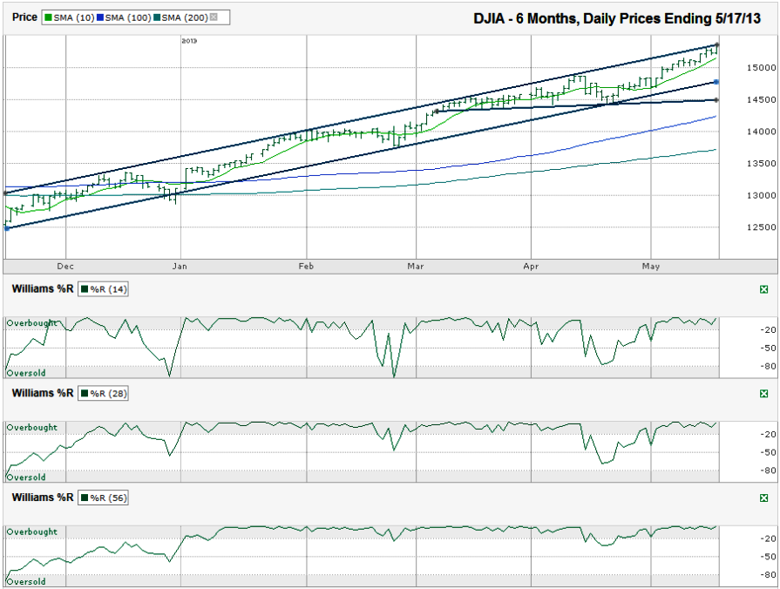Image resolution: width=780 pixels, height=589 pixels.
Task: Remove the SMA legend via its small x
Action: 214,17
